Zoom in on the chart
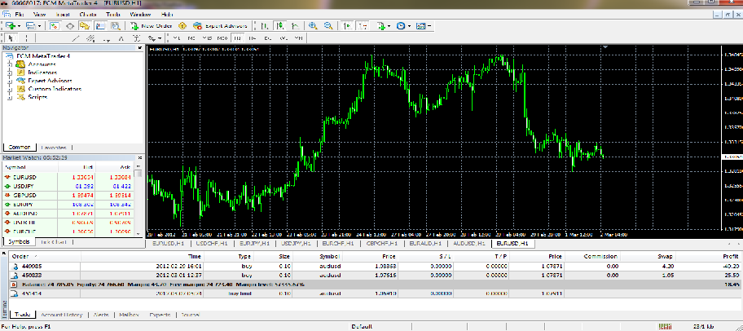The width and height of the screenshot is (743, 331). pyautogui.click(x=313, y=25)
